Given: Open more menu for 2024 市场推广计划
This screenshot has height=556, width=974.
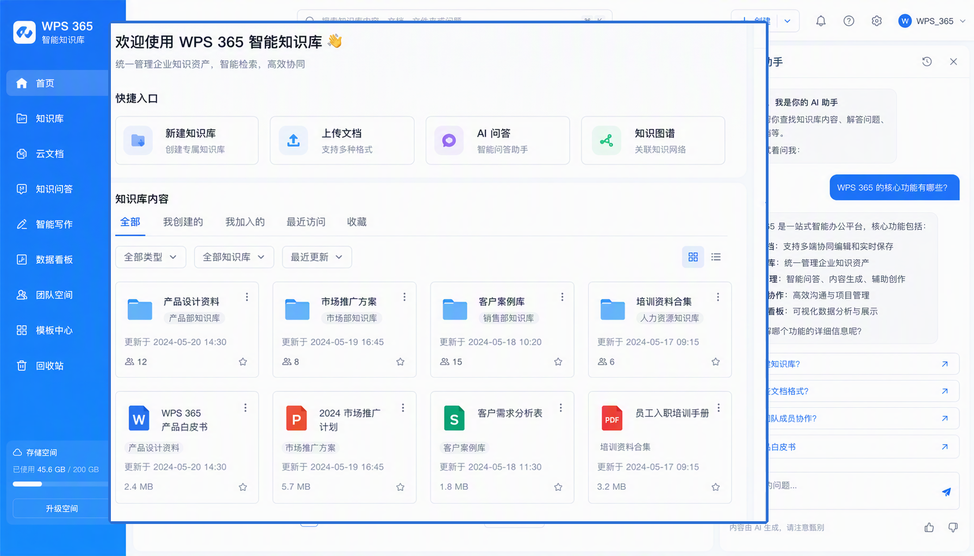Looking at the screenshot, I should tap(403, 408).
